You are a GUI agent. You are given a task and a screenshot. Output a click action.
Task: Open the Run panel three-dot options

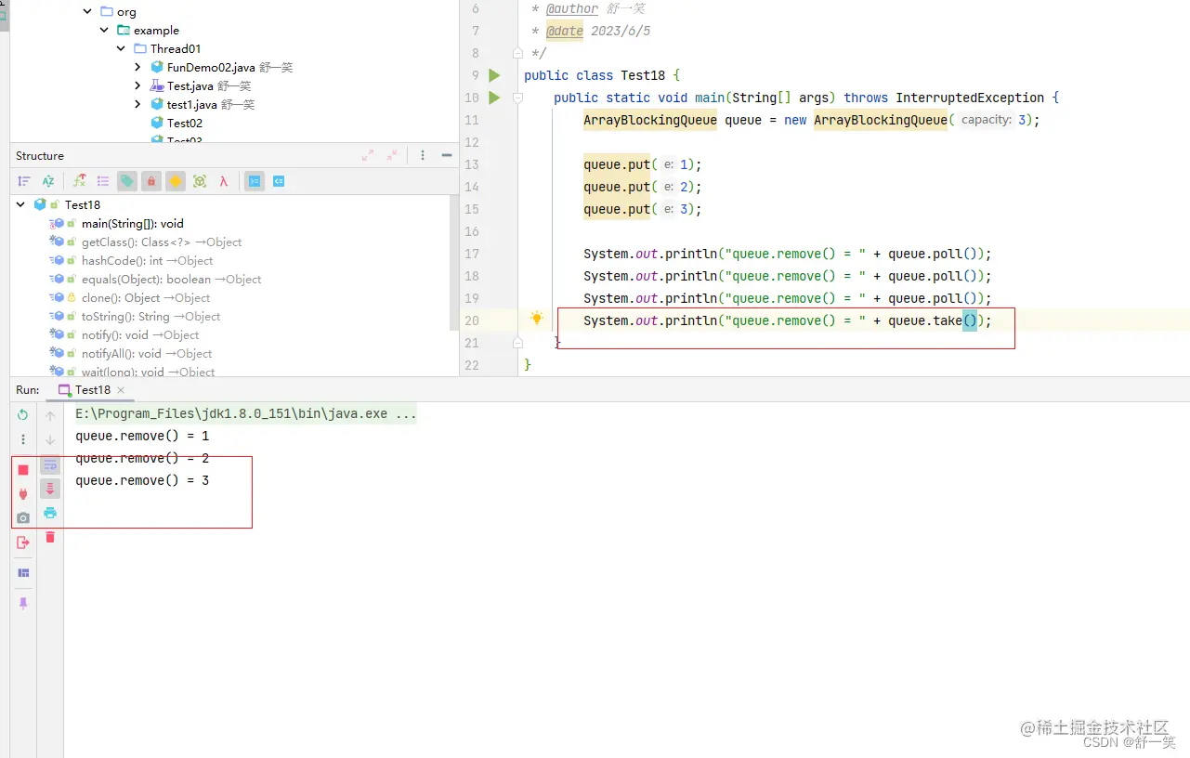[23, 439]
